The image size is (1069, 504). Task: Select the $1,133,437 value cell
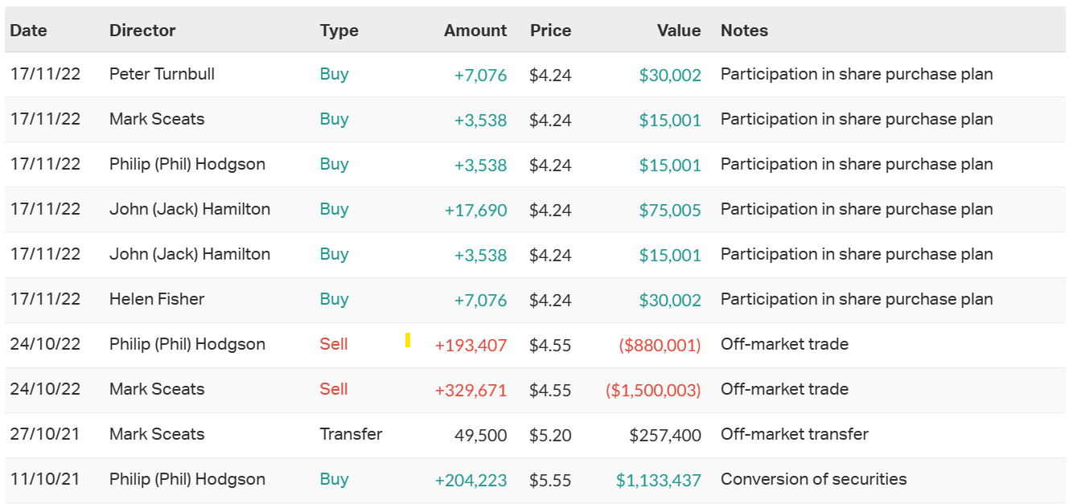(x=659, y=481)
